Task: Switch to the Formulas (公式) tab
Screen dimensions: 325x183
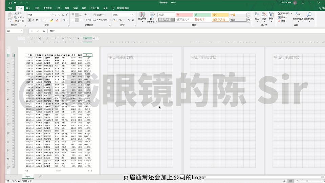Action: coord(58,8)
